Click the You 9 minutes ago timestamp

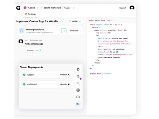pyautogui.click(x=33, y=40)
